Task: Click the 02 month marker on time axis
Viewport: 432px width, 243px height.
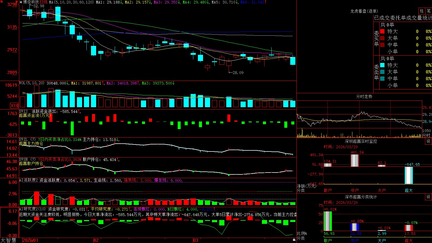Action: point(96,240)
